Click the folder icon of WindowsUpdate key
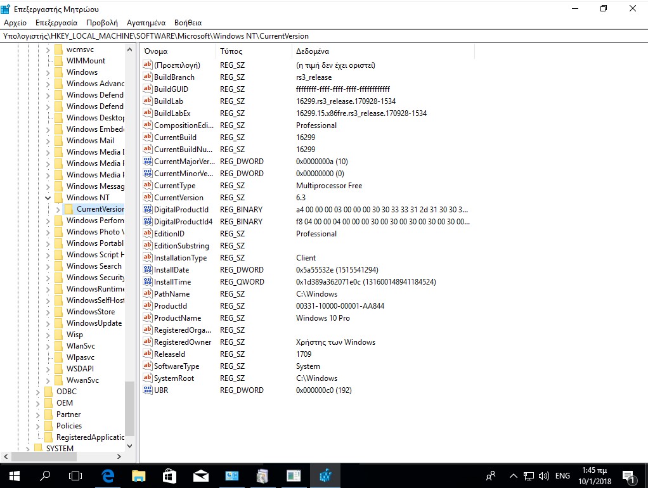This screenshot has height=488, width=648. [59, 323]
